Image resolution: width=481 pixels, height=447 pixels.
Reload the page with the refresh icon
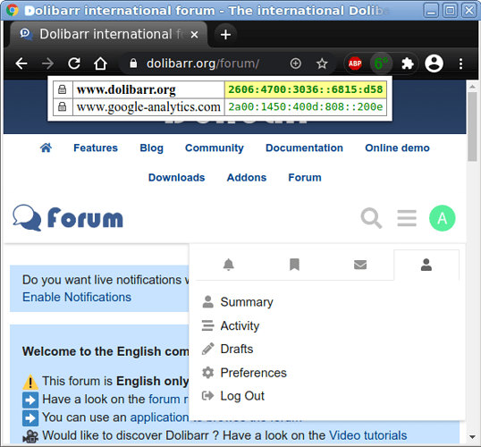point(74,63)
